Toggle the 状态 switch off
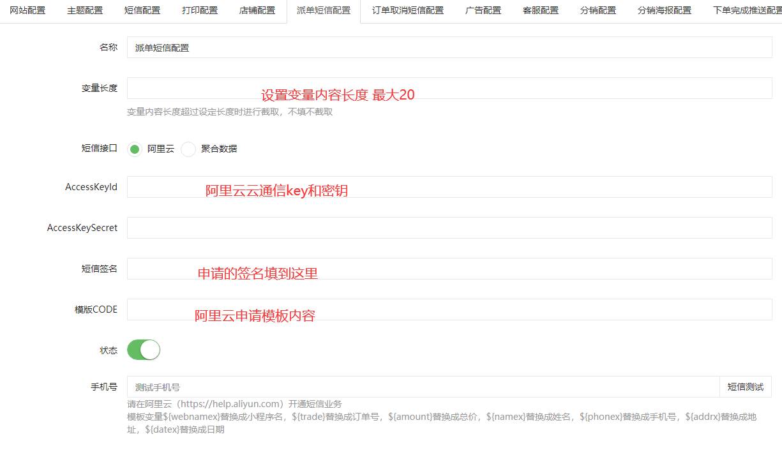Screen dimensions: 782x455 [144, 350]
